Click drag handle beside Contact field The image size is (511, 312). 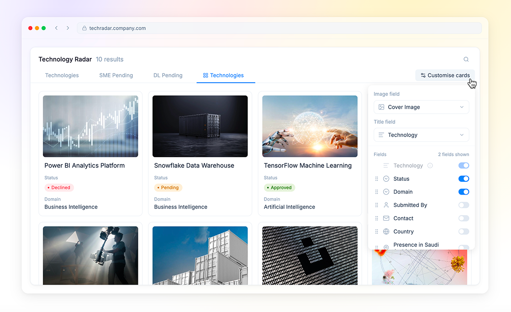pos(376,218)
